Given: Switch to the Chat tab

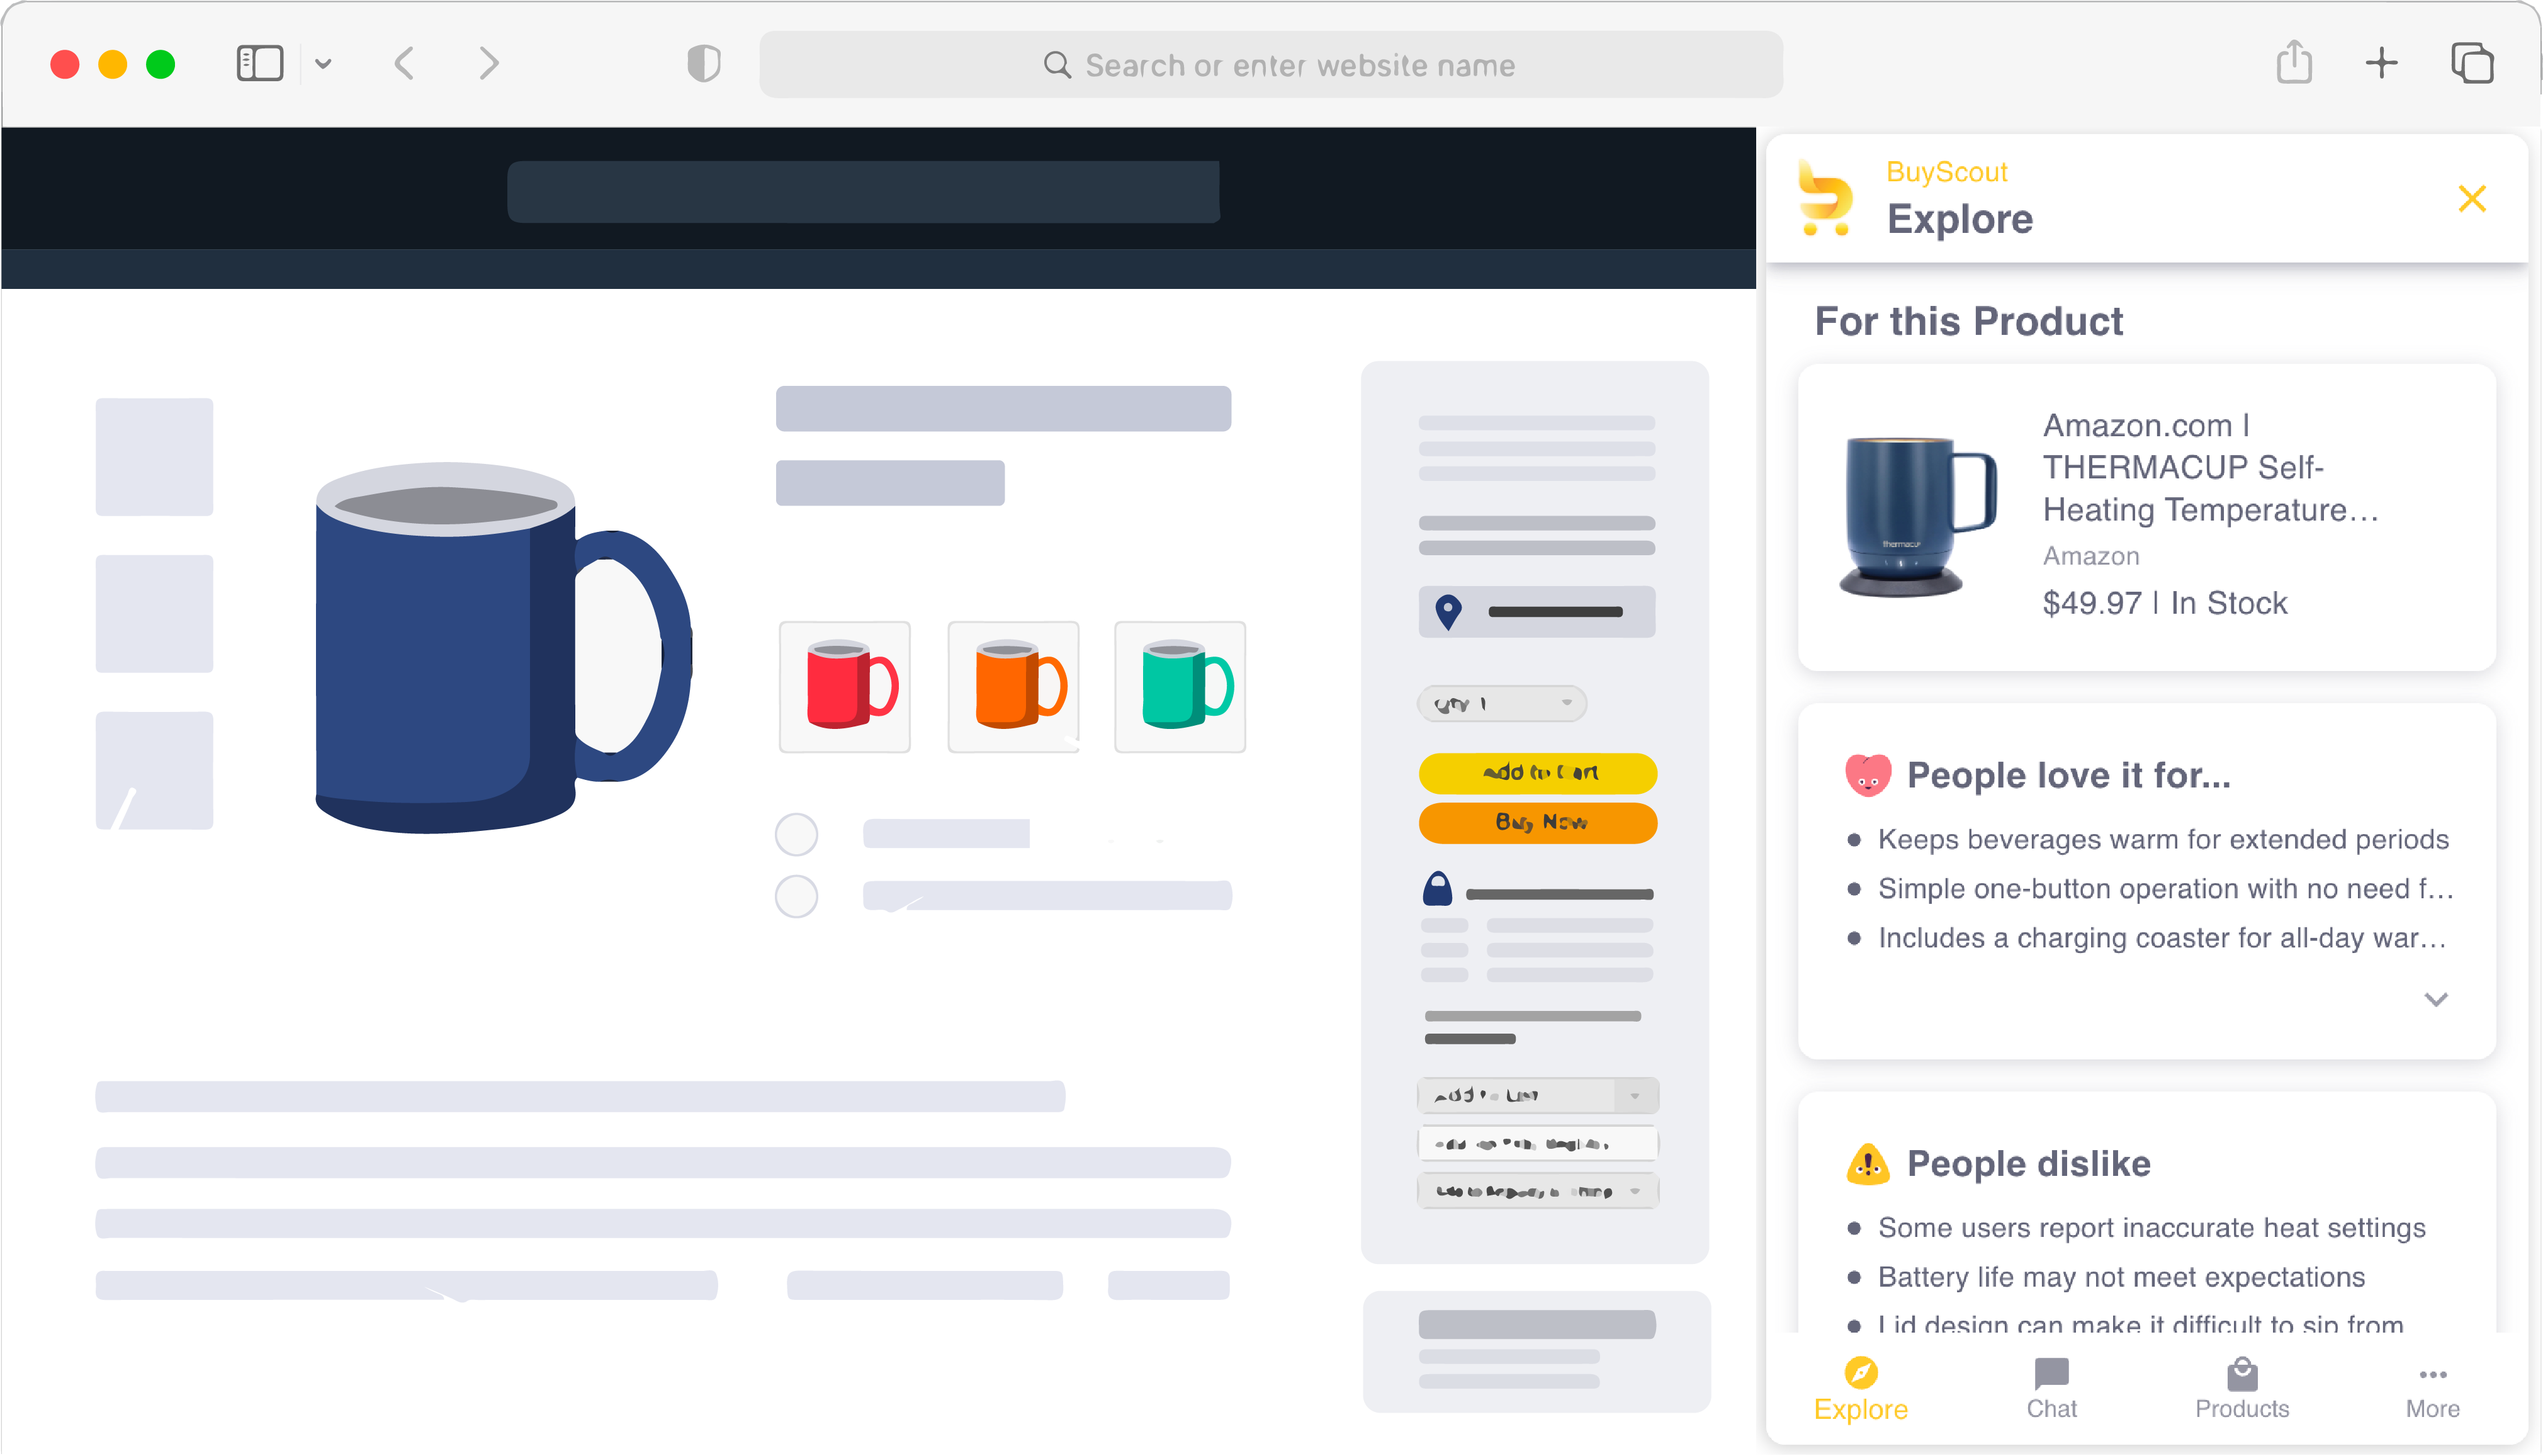Looking at the screenshot, I should (2051, 1388).
